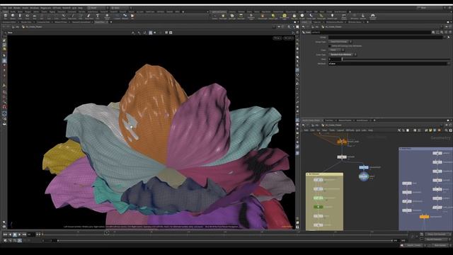Viewport: 453px width, 255px height.
Task: Open the Edit menu in main menu bar
Action: 10,8
